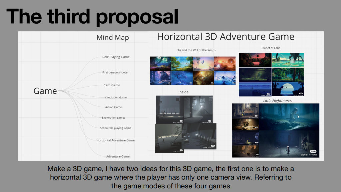Click the "Horizontal 3D Adventure Game" heading
The image size is (341, 192).
[225, 37]
